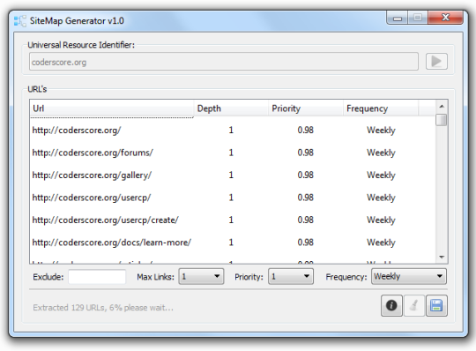This screenshot has width=476, height=351.
Task: Sort by the Url column header
Action: coord(112,108)
